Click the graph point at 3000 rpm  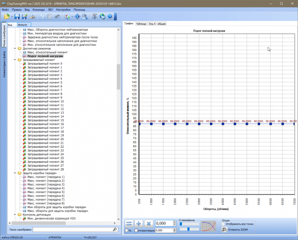[x=199, y=124]
